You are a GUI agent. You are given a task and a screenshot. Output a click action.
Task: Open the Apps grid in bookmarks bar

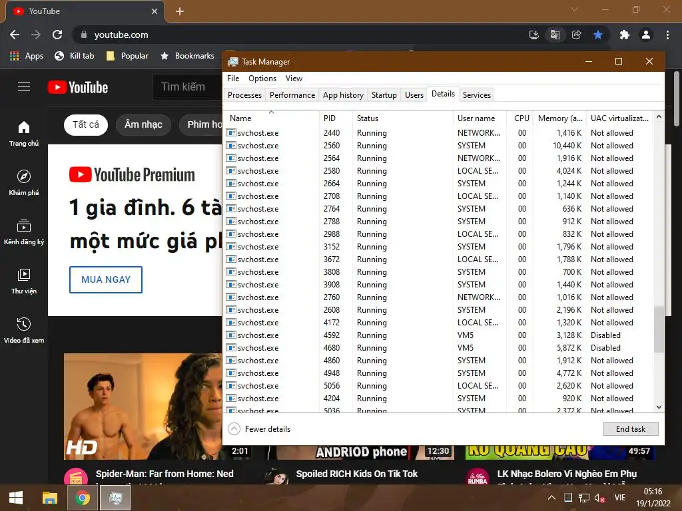[27, 56]
